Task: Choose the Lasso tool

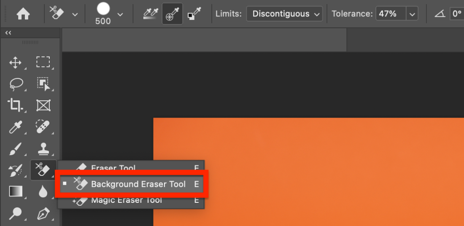Action: [x=15, y=83]
